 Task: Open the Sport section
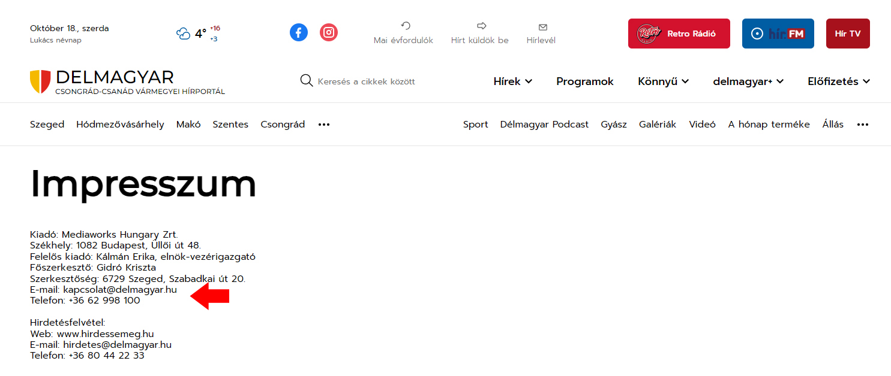pyautogui.click(x=476, y=125)
